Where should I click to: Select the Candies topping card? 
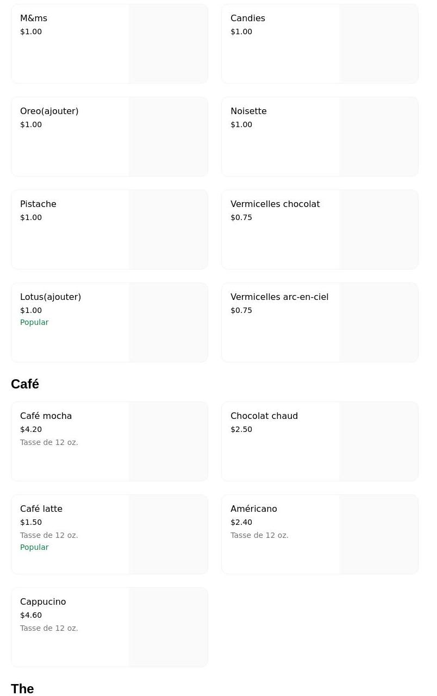click(281, 43)
